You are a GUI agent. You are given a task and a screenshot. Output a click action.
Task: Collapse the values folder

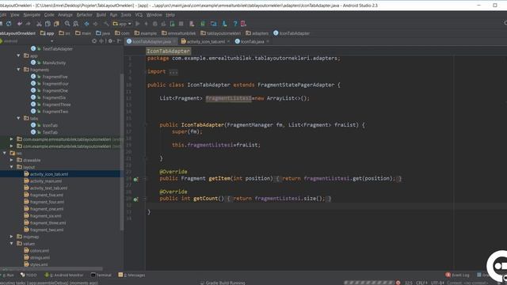tap(12, 243)
